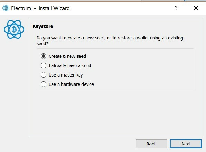Go back with the Back button
The image size is (206, 152).
coord(151,144)
